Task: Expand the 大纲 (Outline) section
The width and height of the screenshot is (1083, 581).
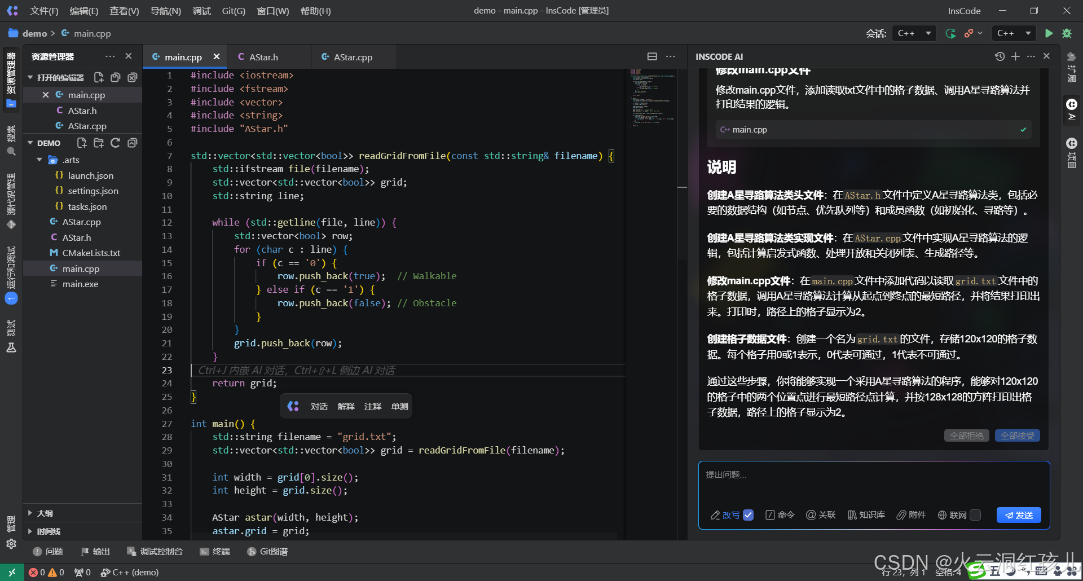Action: [x=30, y=513]
